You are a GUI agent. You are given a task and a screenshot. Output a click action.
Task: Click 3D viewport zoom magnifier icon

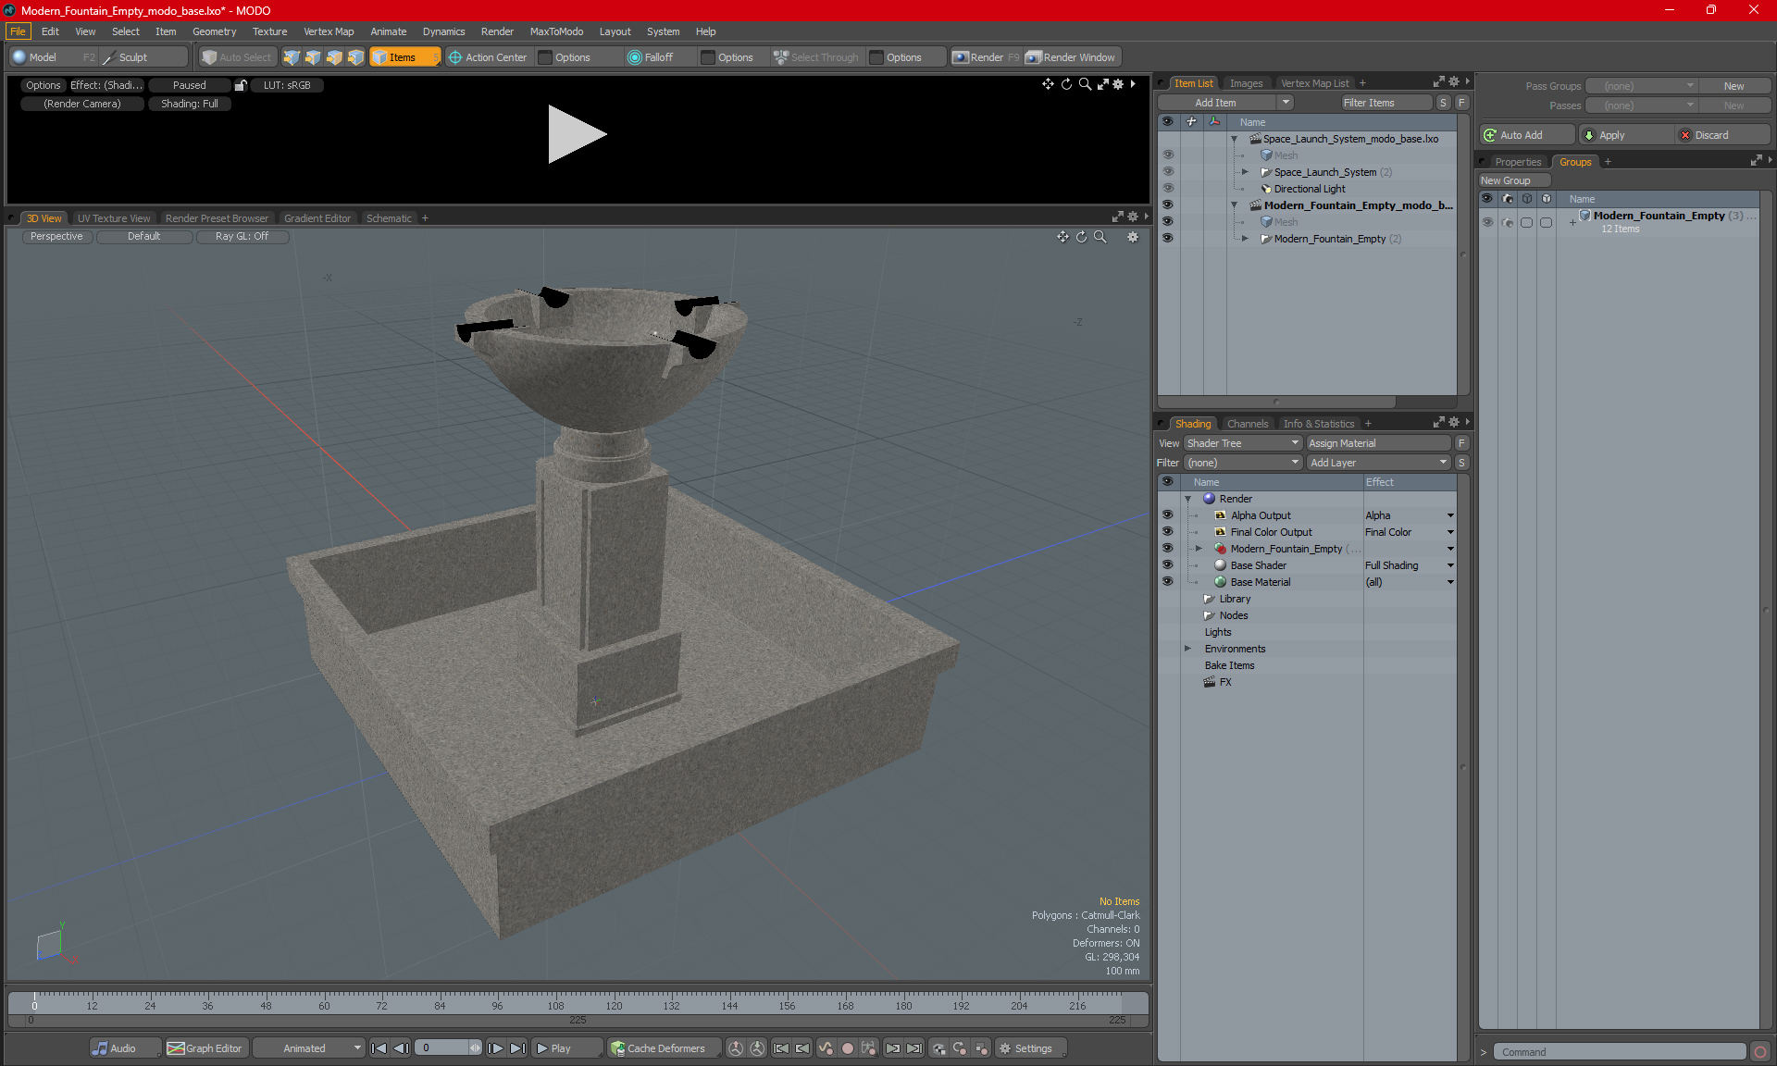point(1100,237)
